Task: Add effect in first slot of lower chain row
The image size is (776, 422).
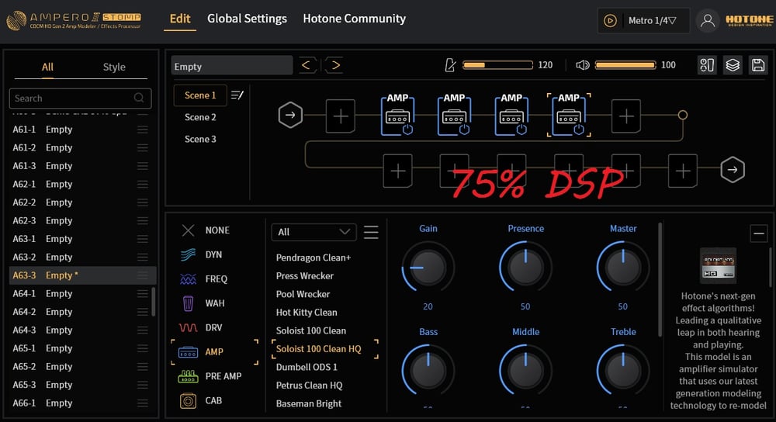Action: coord(398,171)
